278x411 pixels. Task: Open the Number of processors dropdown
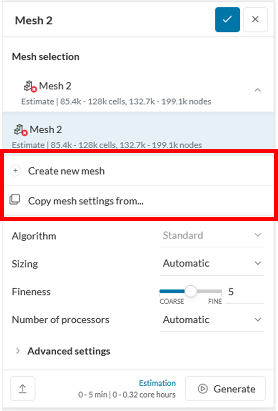211,320
